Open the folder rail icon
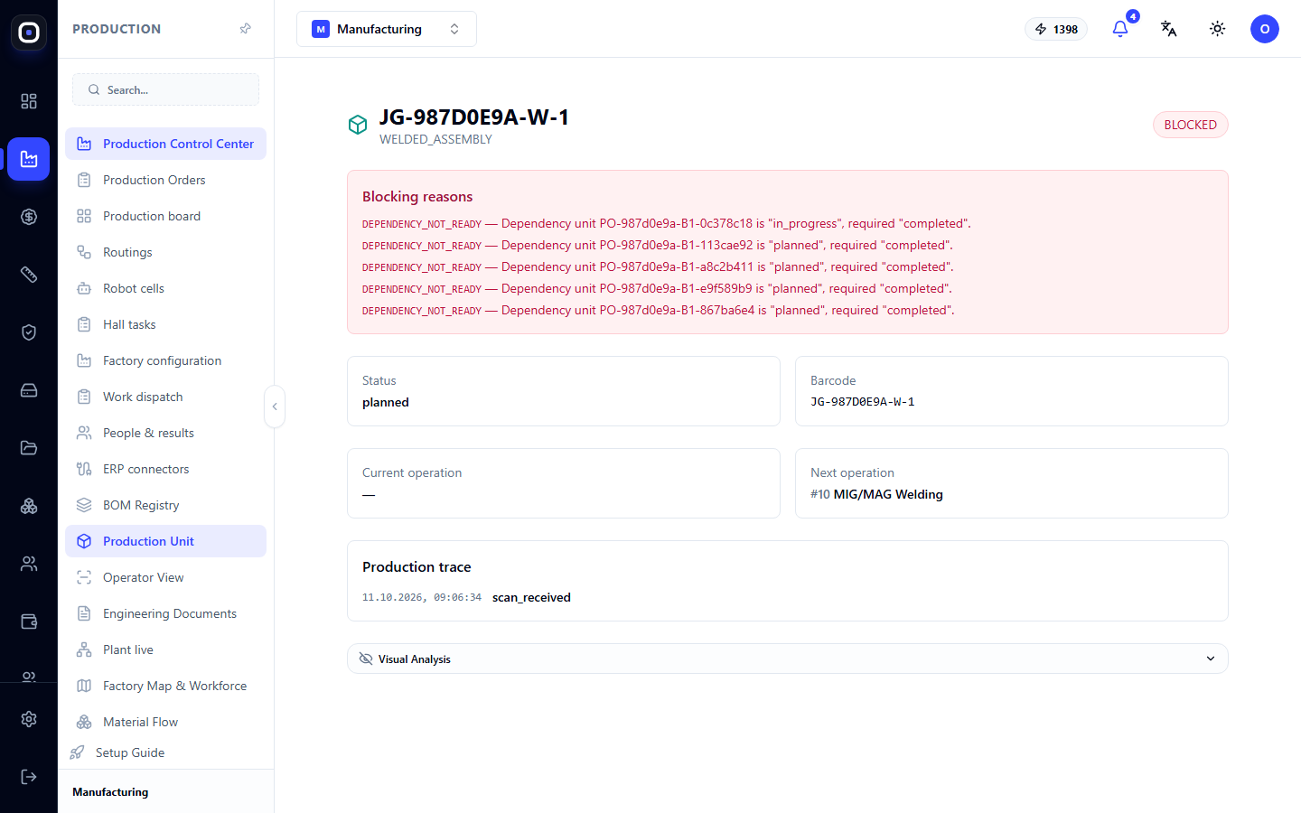The width and height of the screenshot is (1301, 813). [29, 448]
